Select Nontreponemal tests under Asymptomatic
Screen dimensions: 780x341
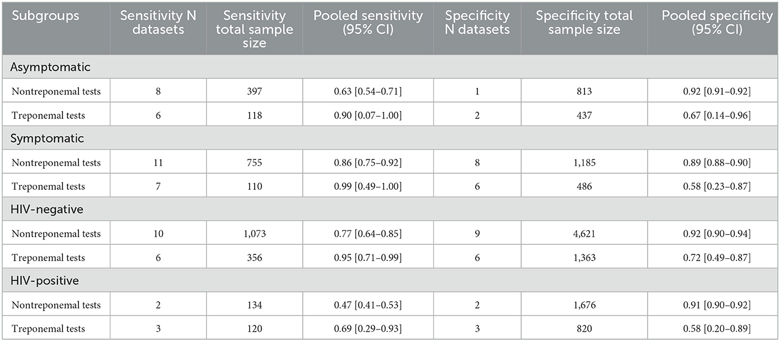pyautogui.click(x=56, y=91)
